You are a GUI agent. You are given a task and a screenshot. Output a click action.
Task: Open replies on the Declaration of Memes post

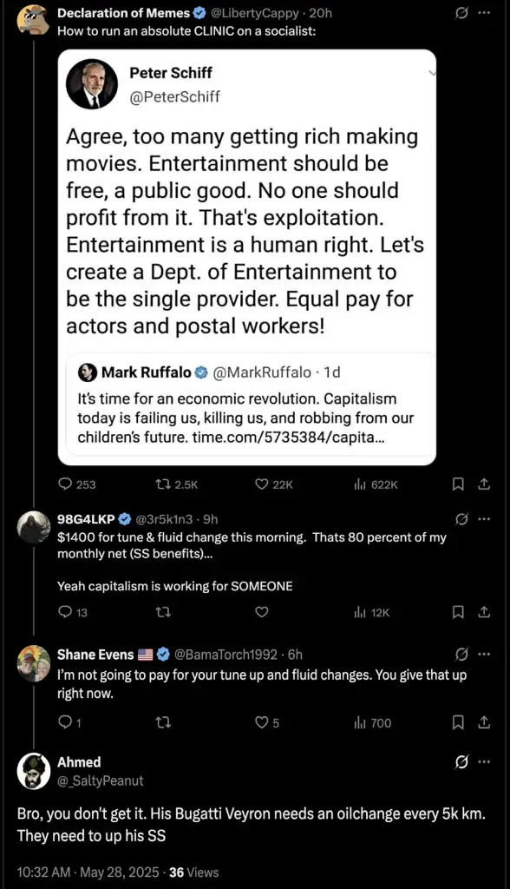click(77, 484)
